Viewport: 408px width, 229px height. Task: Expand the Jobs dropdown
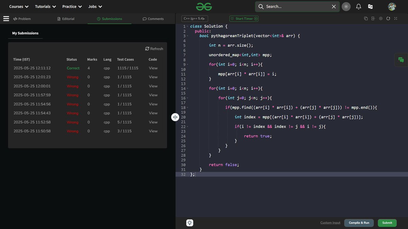tap(95, 6)
